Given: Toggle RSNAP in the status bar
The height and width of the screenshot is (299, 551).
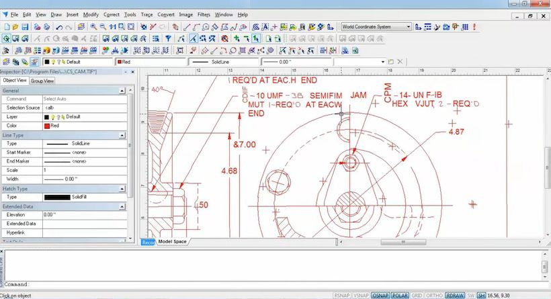Looking at the screenshot, I should (x=342, y=296).
